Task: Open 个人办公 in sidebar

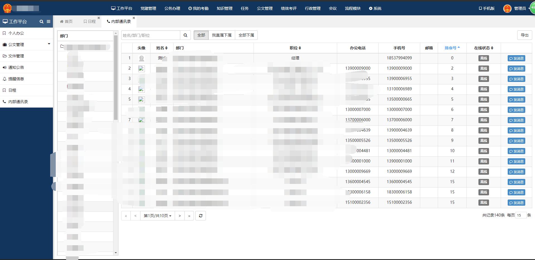Action: (x=26, y=33)
